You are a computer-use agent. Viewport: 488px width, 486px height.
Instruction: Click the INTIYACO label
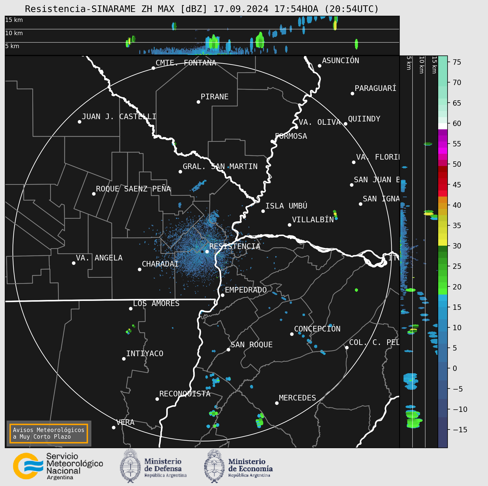click(x=145, y=353)
